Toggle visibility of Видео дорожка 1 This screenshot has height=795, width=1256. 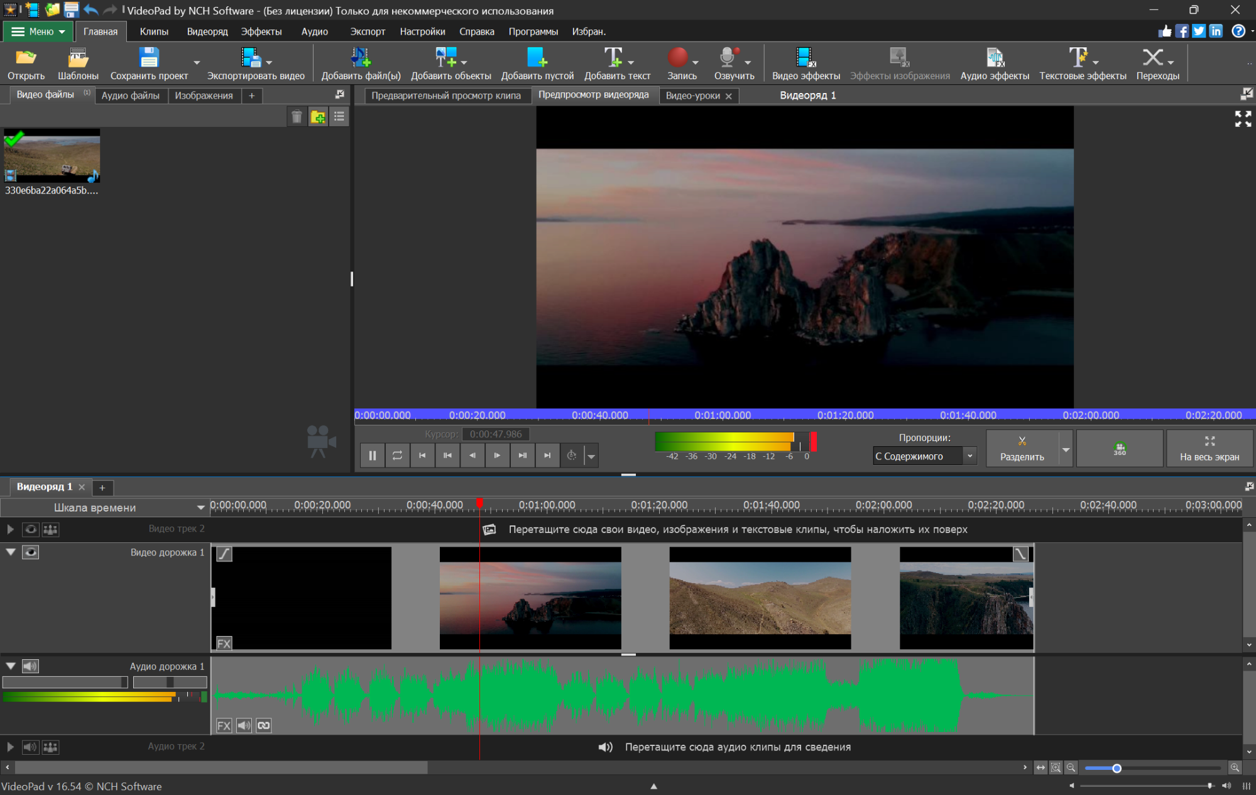[30, 552]
